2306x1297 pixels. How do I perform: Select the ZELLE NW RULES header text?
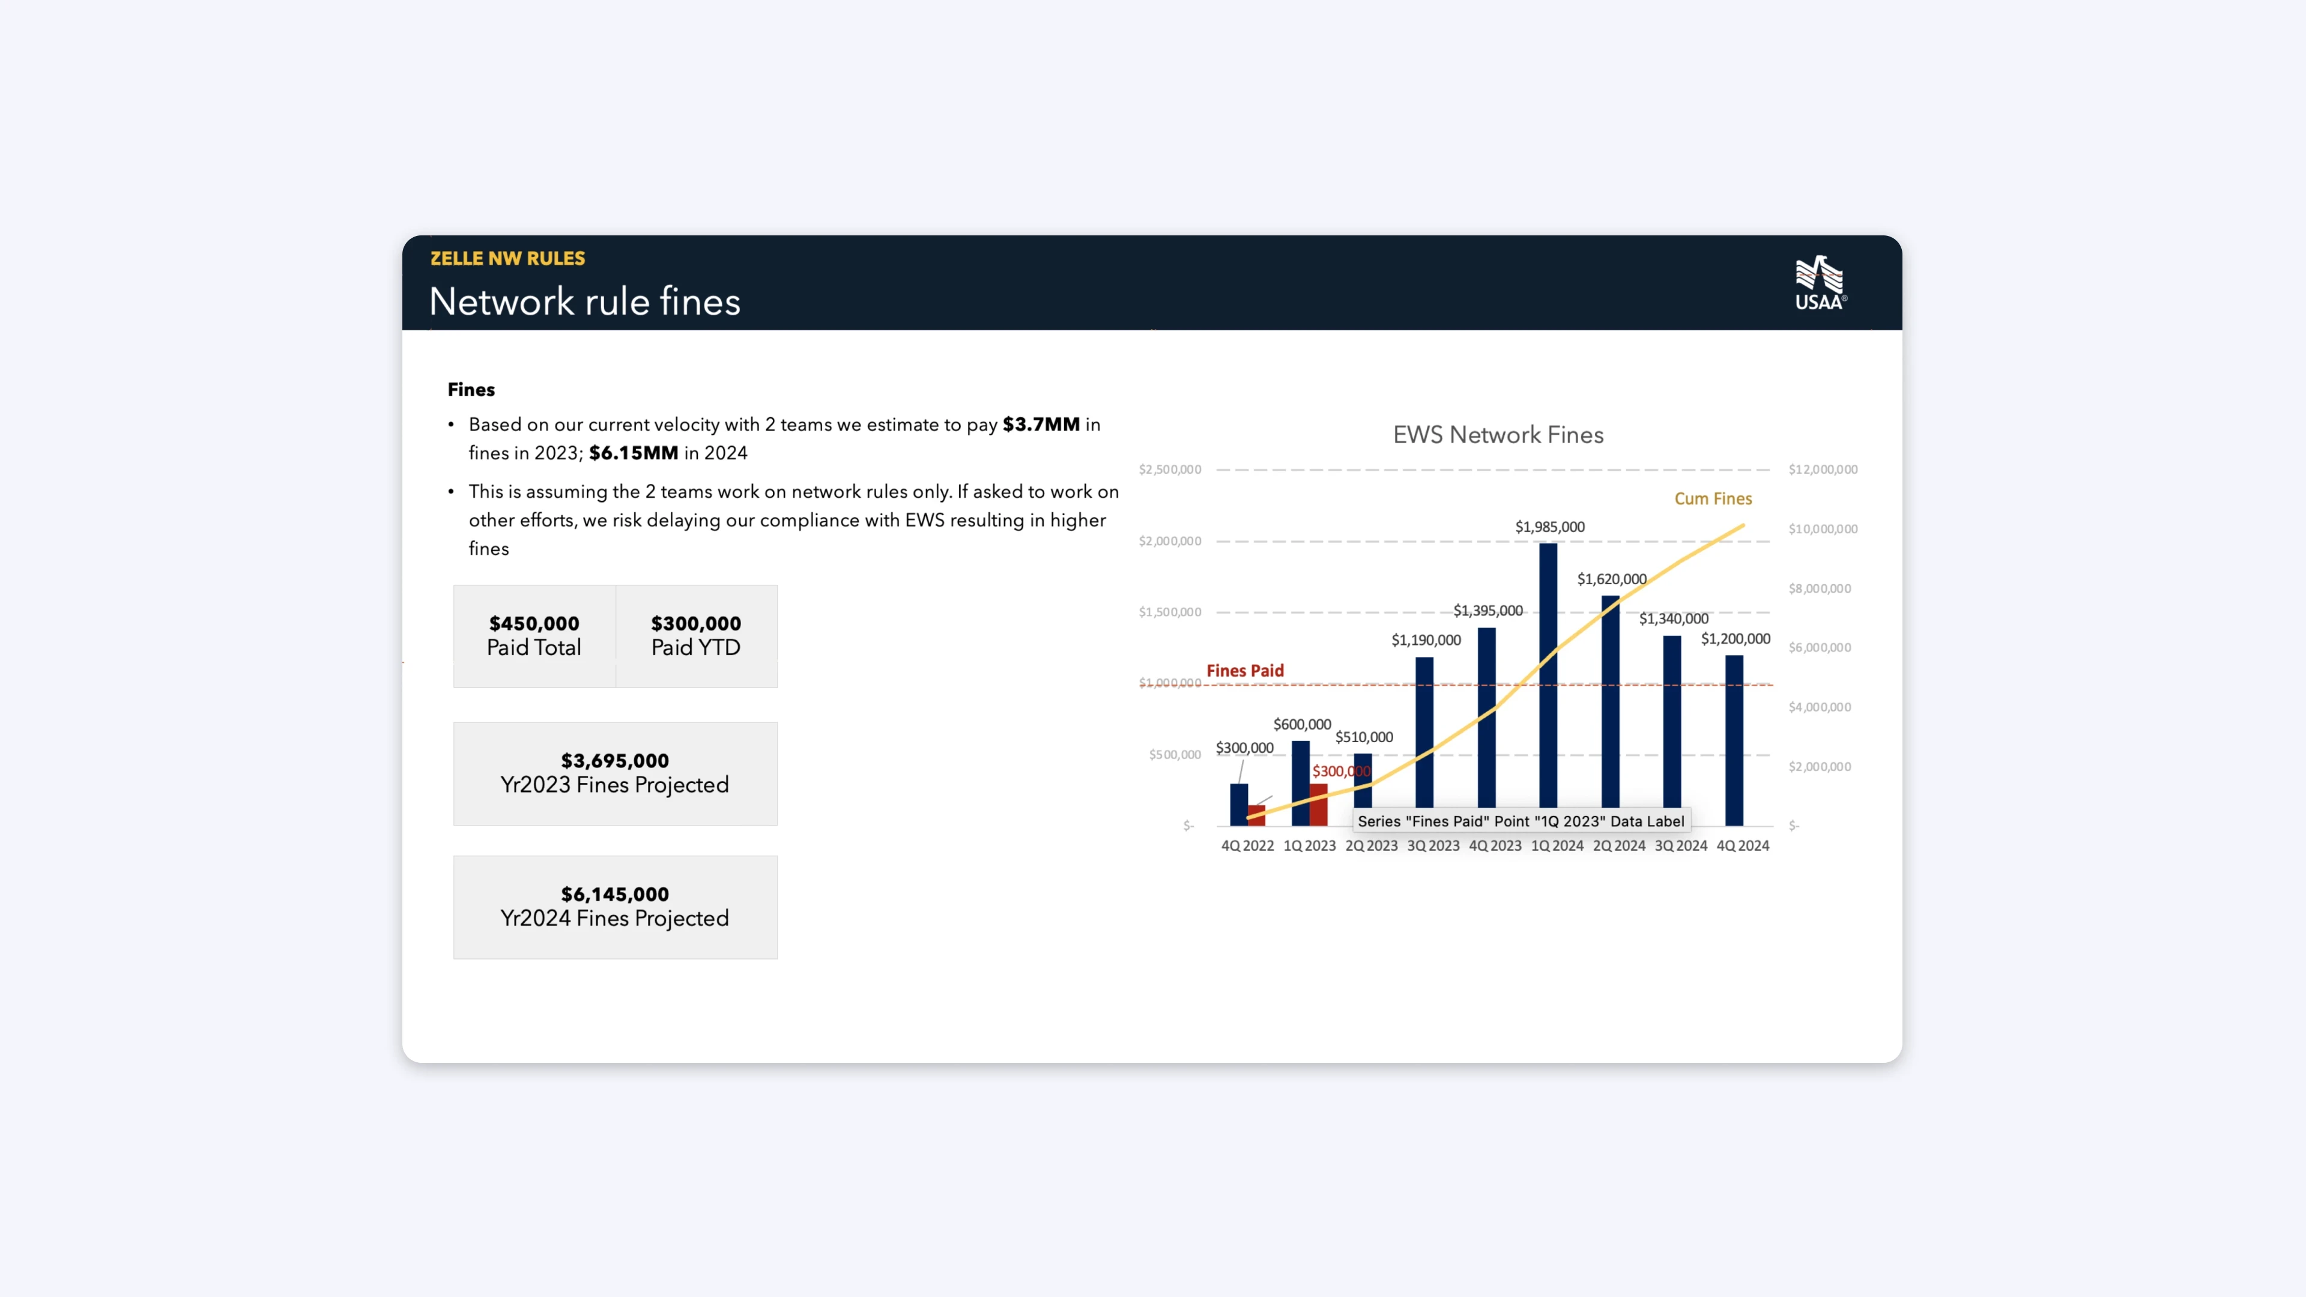point(507,259)
